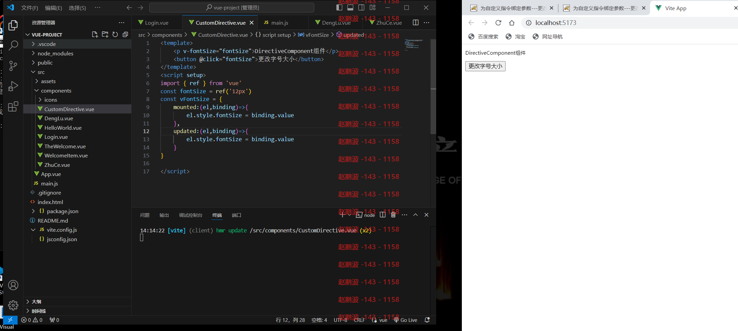This screenshot has width=738, height=331.
Task: Reload the page in the browser
Action: (498, 23)
